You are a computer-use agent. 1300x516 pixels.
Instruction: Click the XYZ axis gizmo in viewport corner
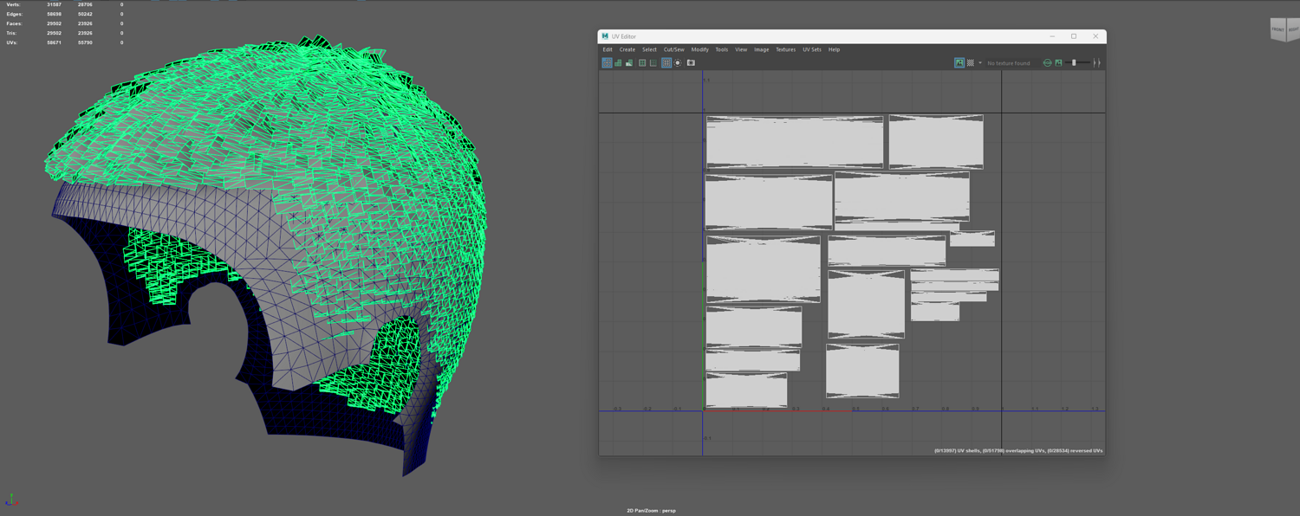pyautogui.click(x=10, y=500)
